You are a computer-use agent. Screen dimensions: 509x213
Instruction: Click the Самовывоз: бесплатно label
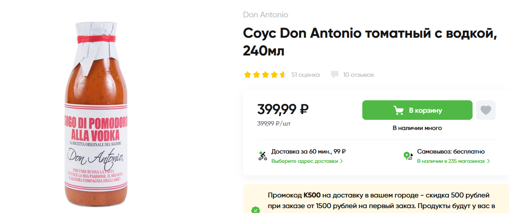point(450,151)
